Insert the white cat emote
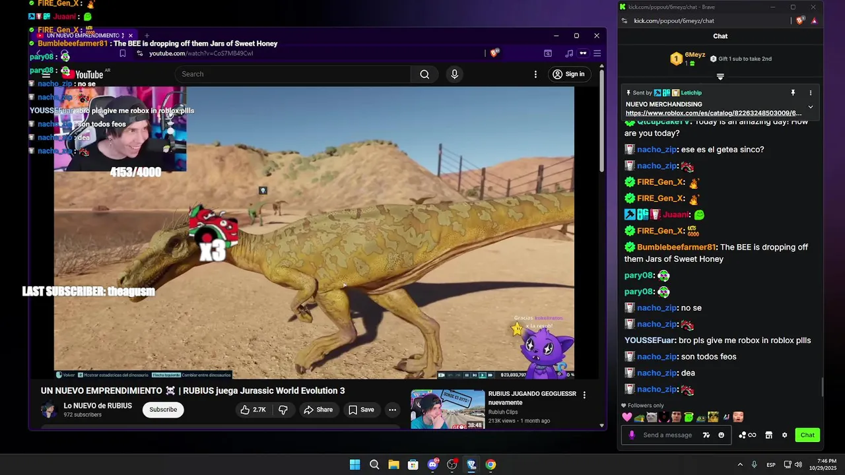Screen dimensions: 845x475 (652, 417)
